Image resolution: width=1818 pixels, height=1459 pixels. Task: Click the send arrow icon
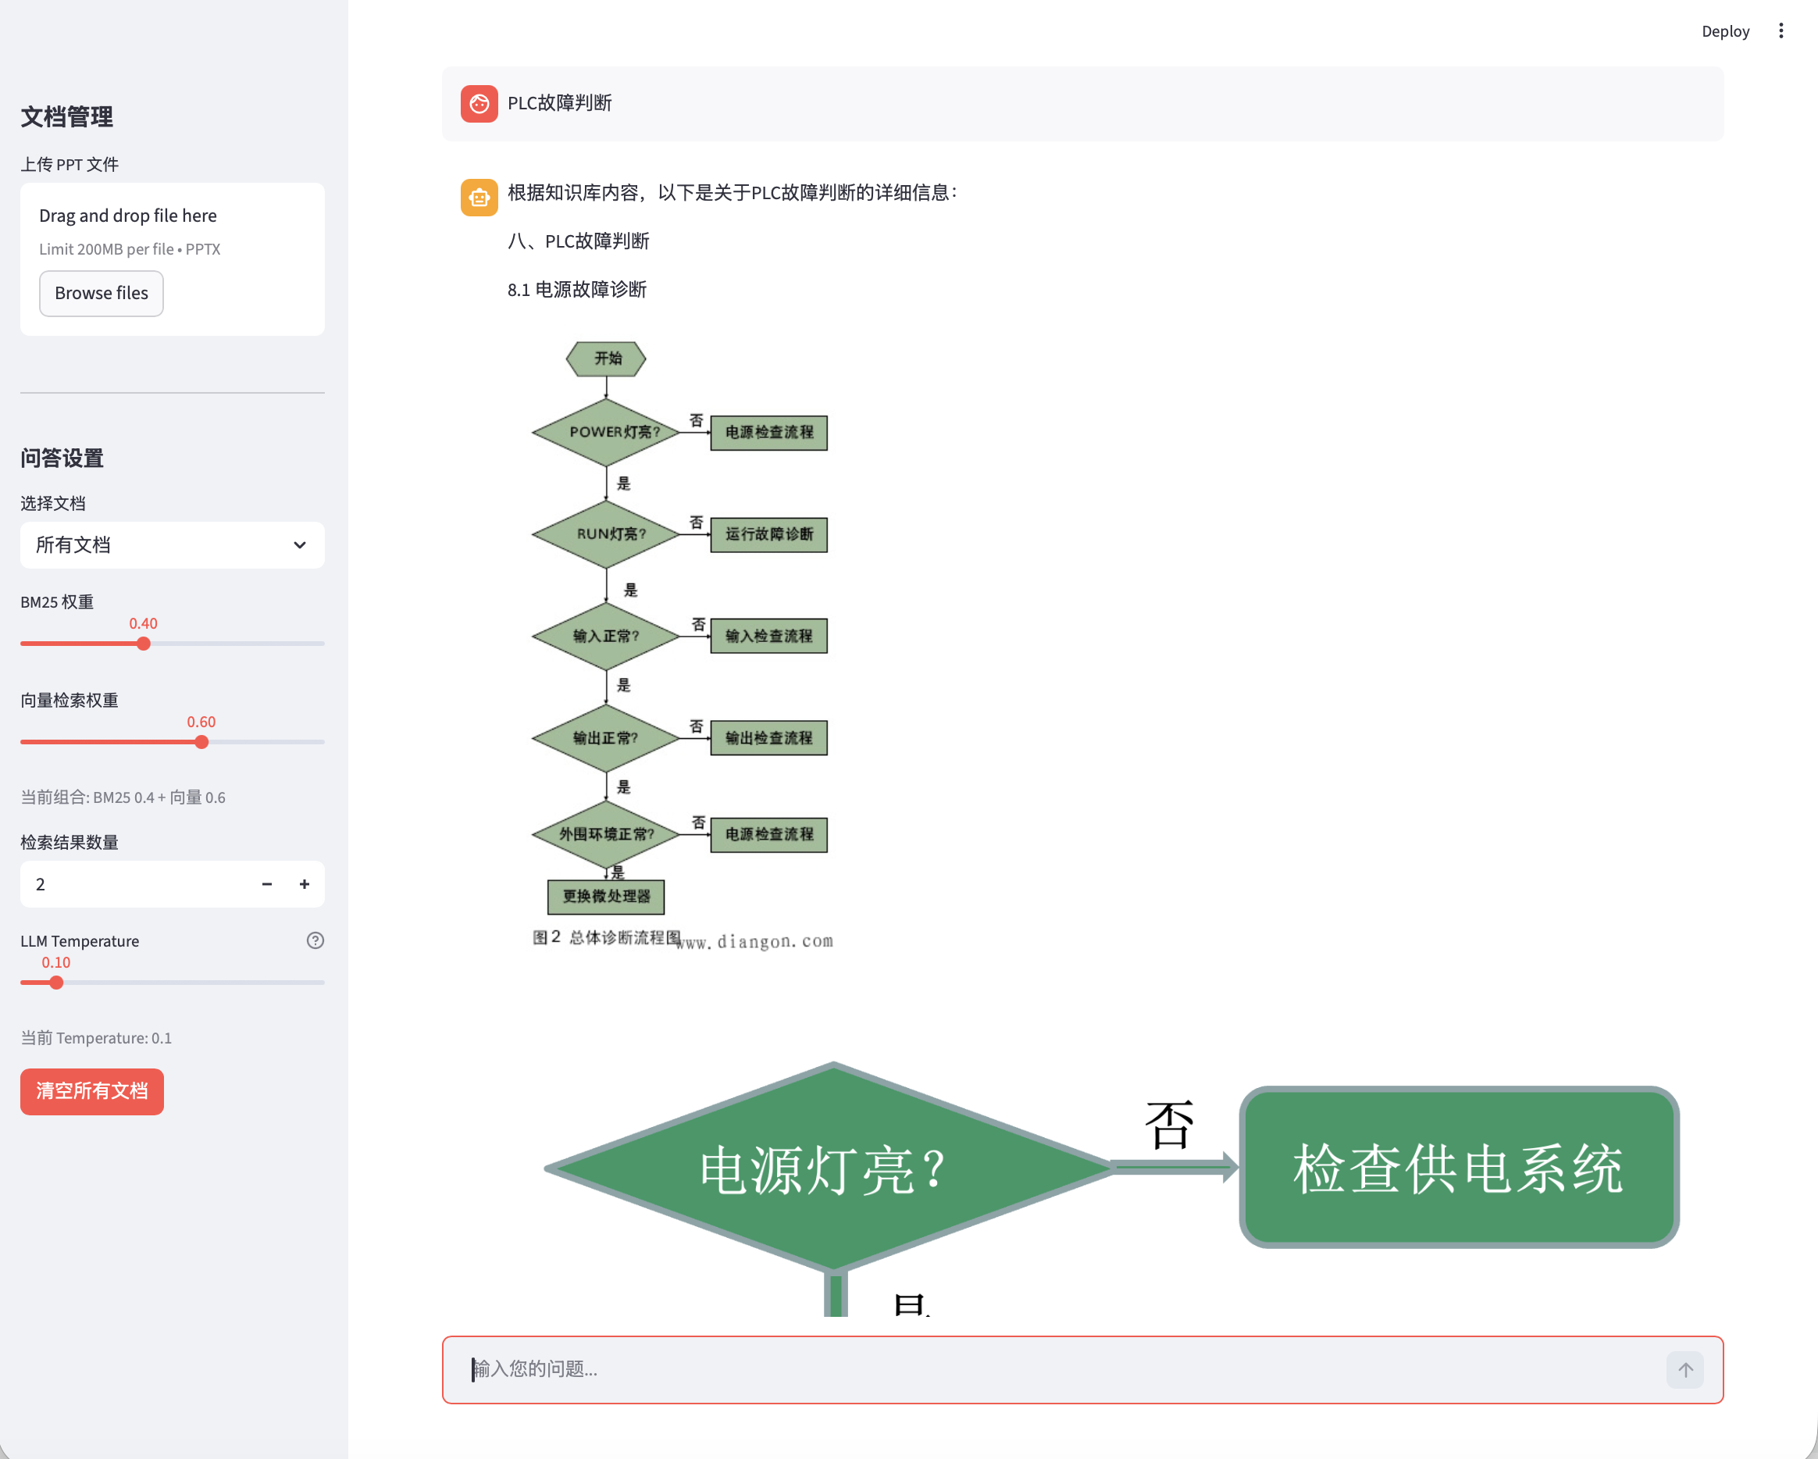1684,1370
